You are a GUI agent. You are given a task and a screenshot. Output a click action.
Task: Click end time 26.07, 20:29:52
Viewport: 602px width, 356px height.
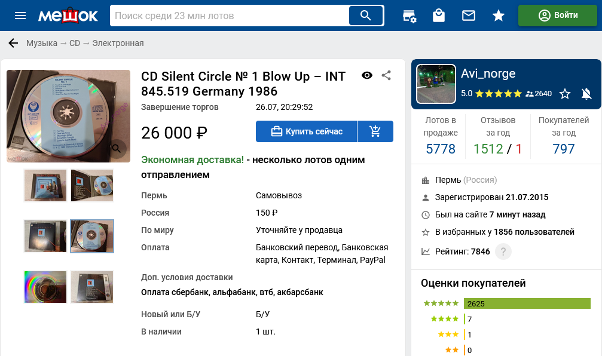(x=285, y=107)
